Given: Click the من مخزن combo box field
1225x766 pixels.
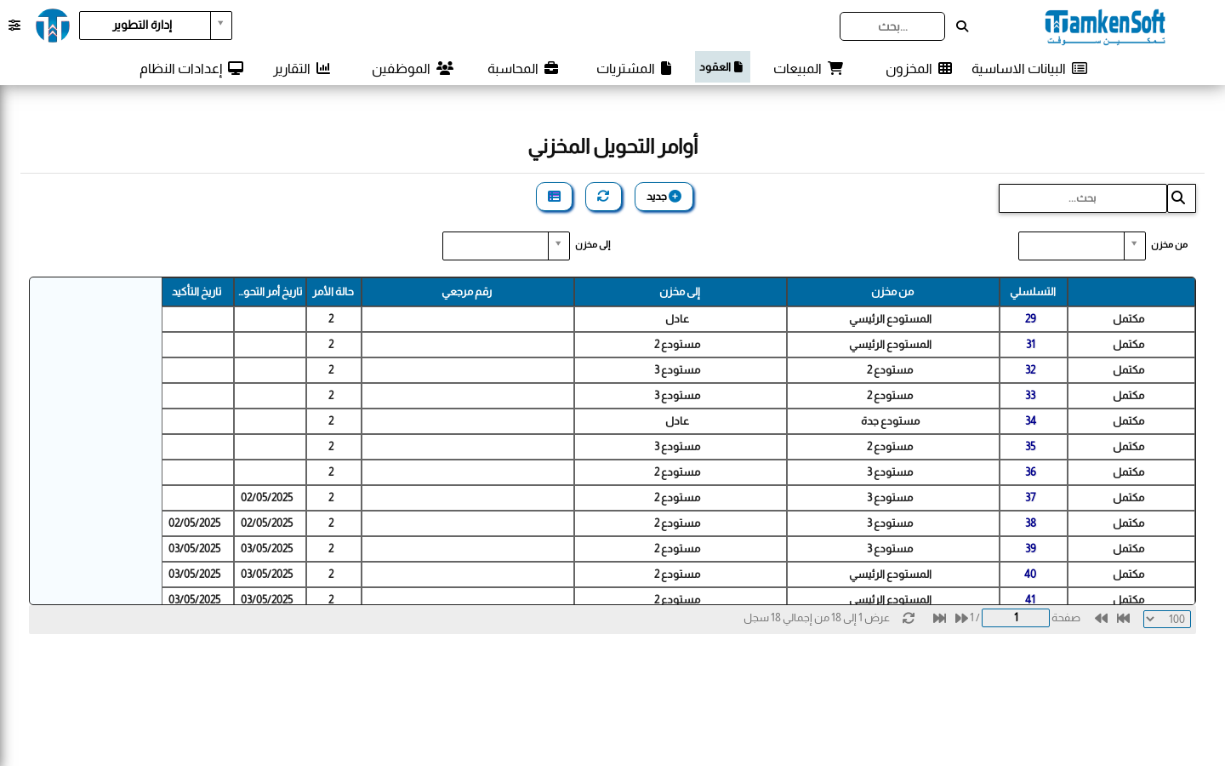Looking at the screenshot, I should (x=1071, y=246).
